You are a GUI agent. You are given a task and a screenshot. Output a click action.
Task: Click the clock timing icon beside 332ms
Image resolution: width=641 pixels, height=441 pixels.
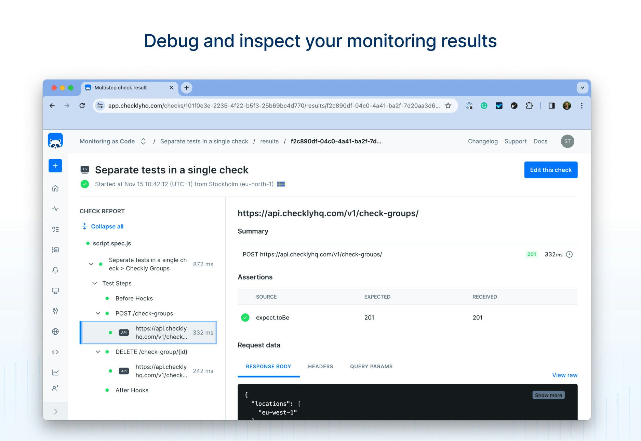point(569,254)
